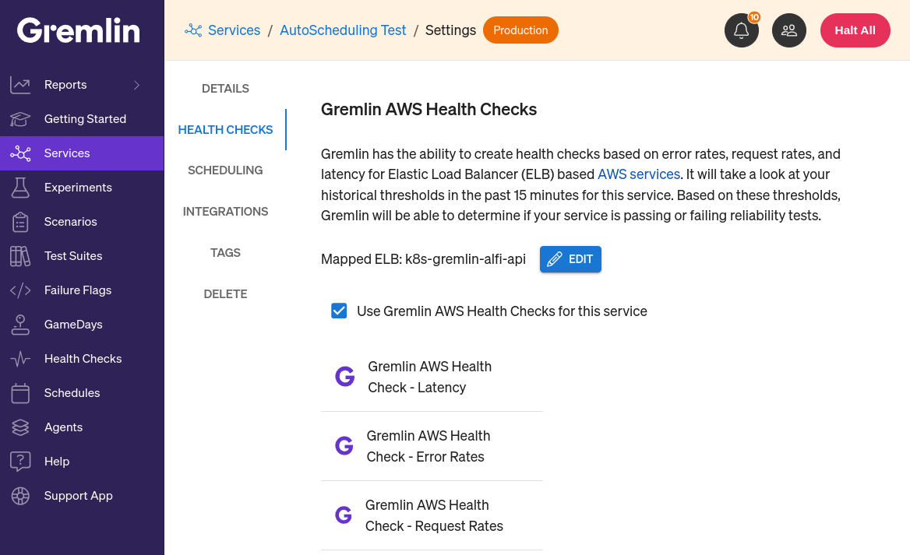Open the team users icon
Screen dimensions: 910x555
(788, 30)
